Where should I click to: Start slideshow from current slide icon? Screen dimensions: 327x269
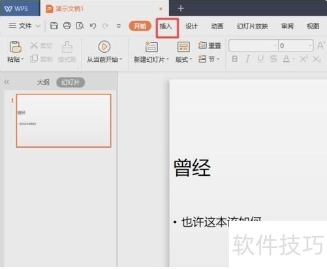pos(104,47)
